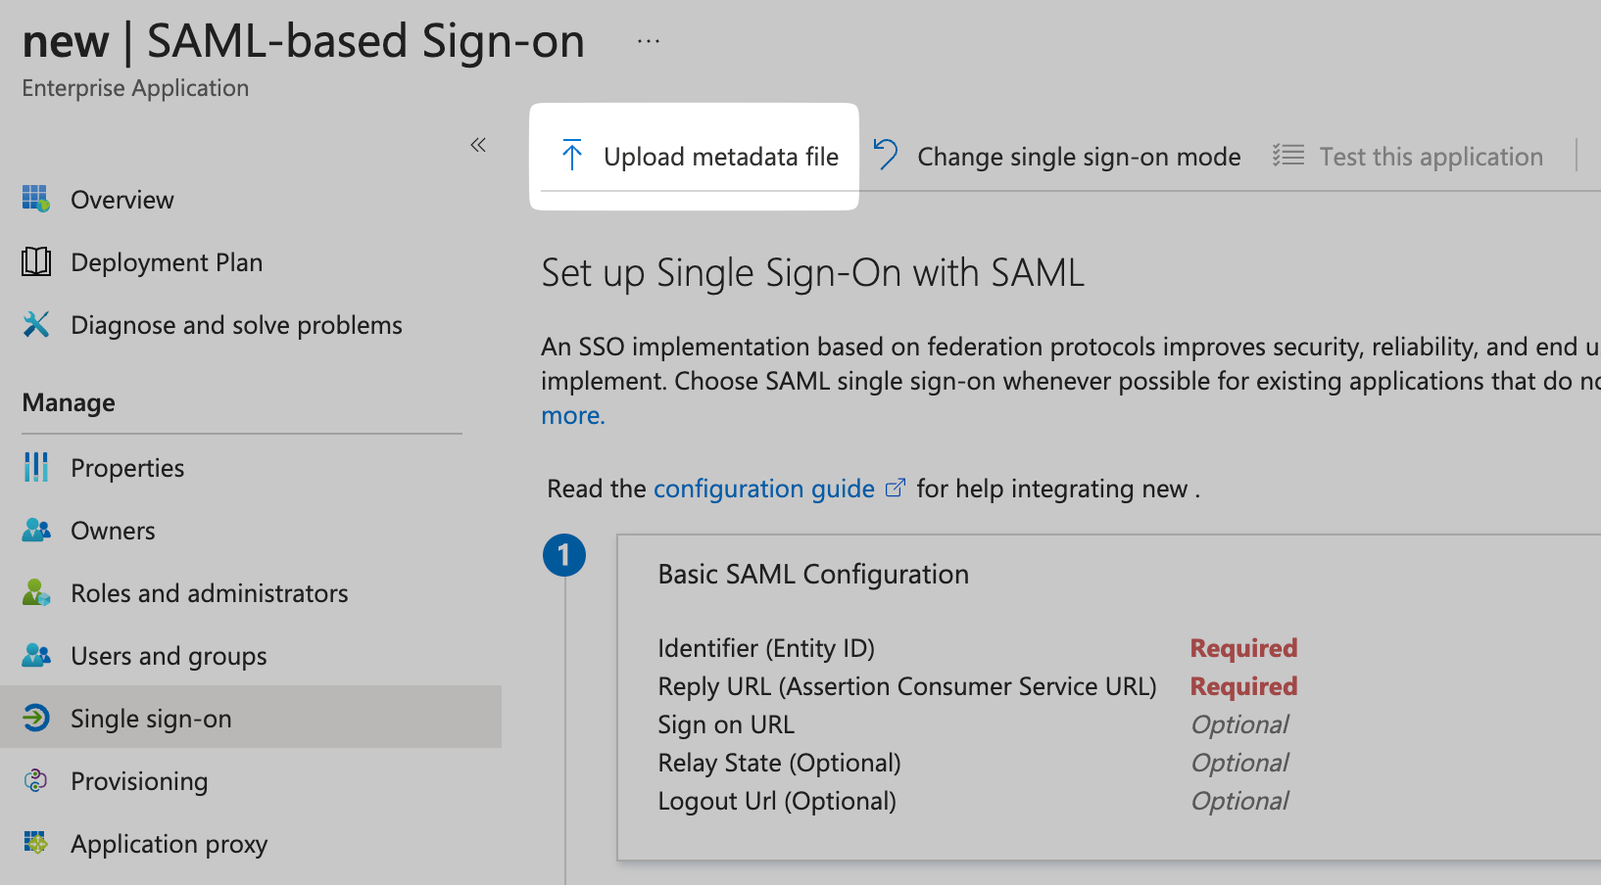Open Users and groups via its people icon
Viewport: 1601px width, 885px height.
click(x=35, y=655)
